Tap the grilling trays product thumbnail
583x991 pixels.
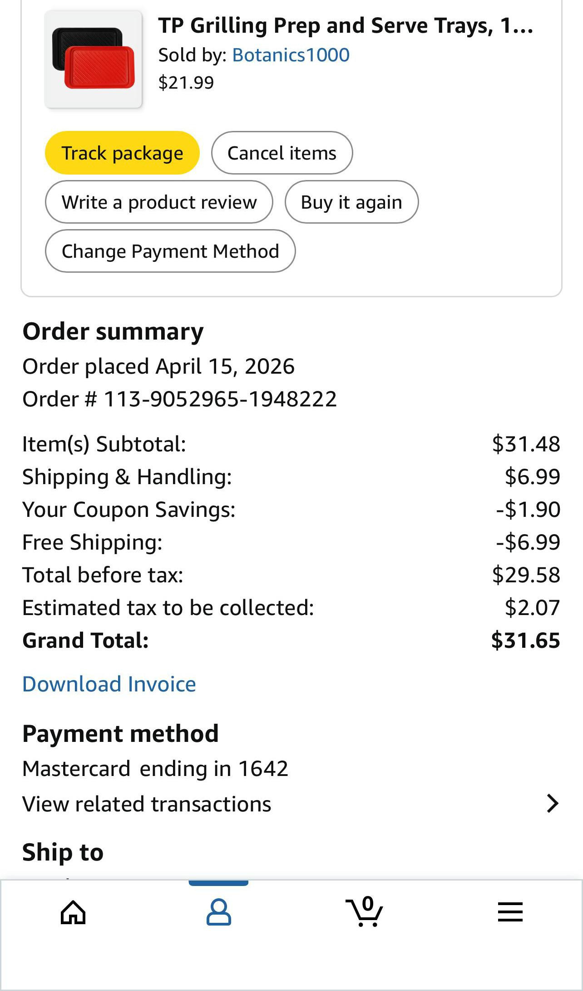click(x=93, y=60)
